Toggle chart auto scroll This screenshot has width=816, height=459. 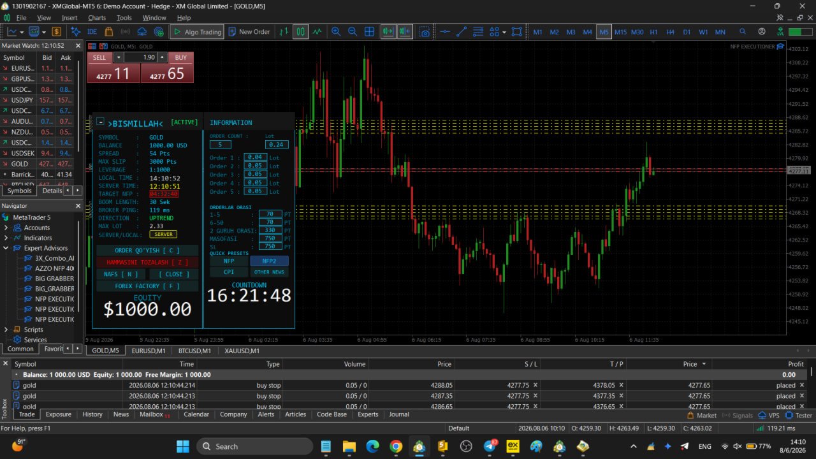click(x=388, y=31)
